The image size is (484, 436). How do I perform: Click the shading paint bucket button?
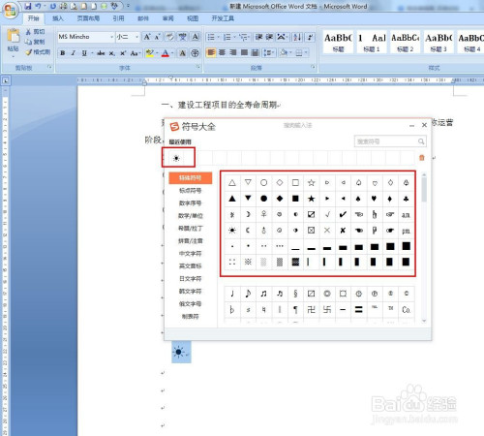(x=284, y=52)
